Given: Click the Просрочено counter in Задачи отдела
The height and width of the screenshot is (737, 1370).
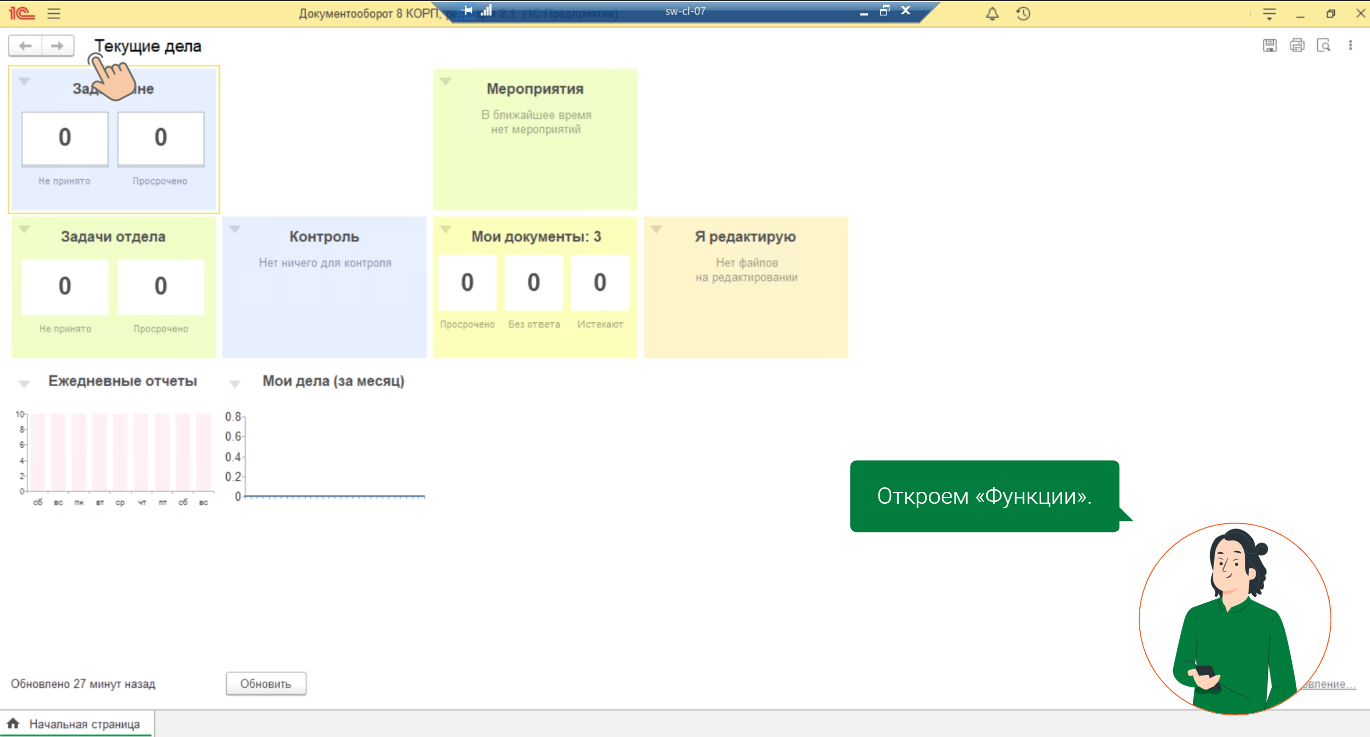Looking at the screenshot, I should click(160, 286).
